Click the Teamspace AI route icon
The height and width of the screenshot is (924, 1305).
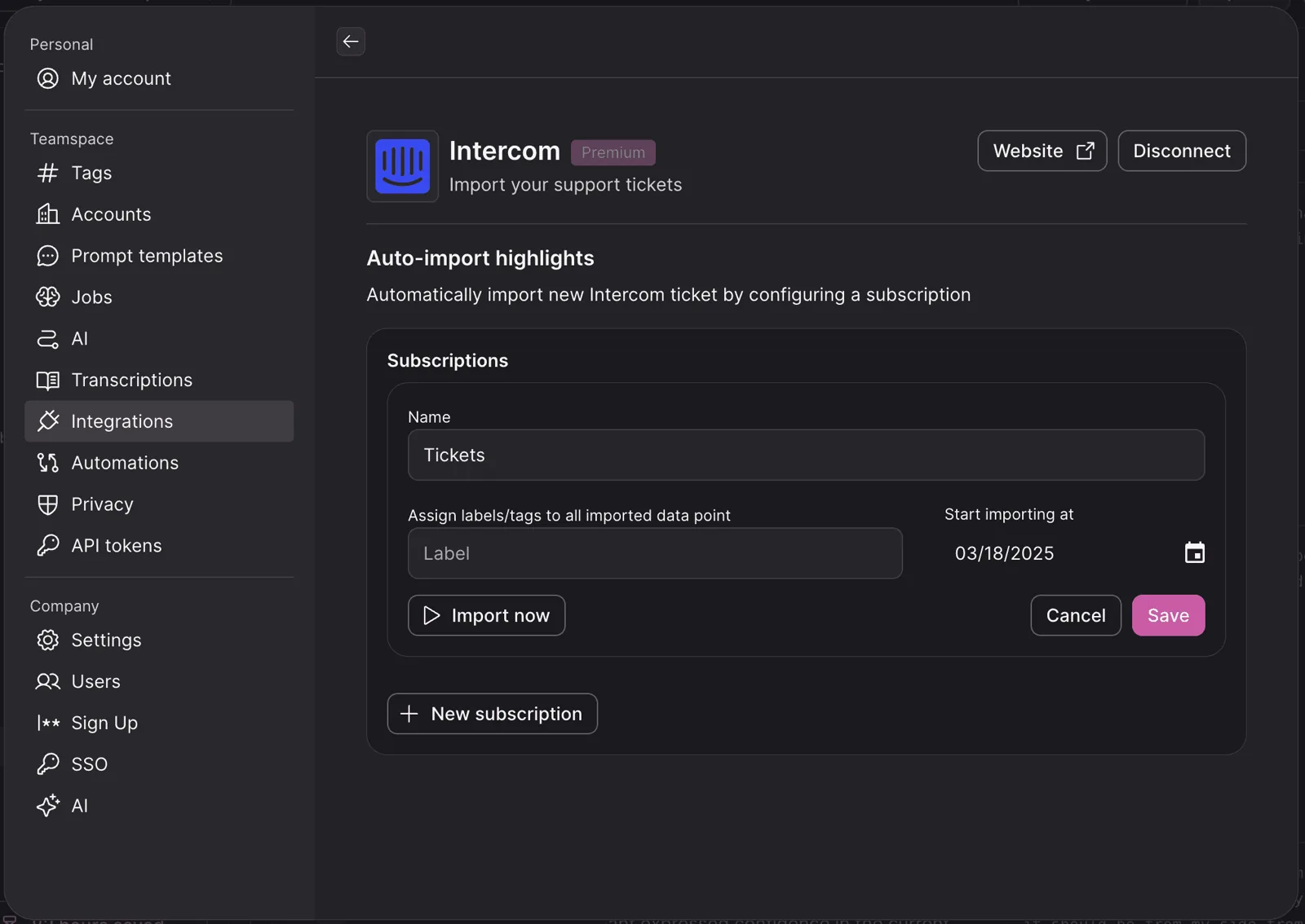coord(48,338)
